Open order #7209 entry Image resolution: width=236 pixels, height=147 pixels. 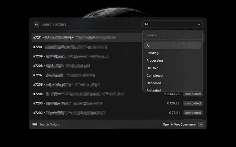point(85,56)
